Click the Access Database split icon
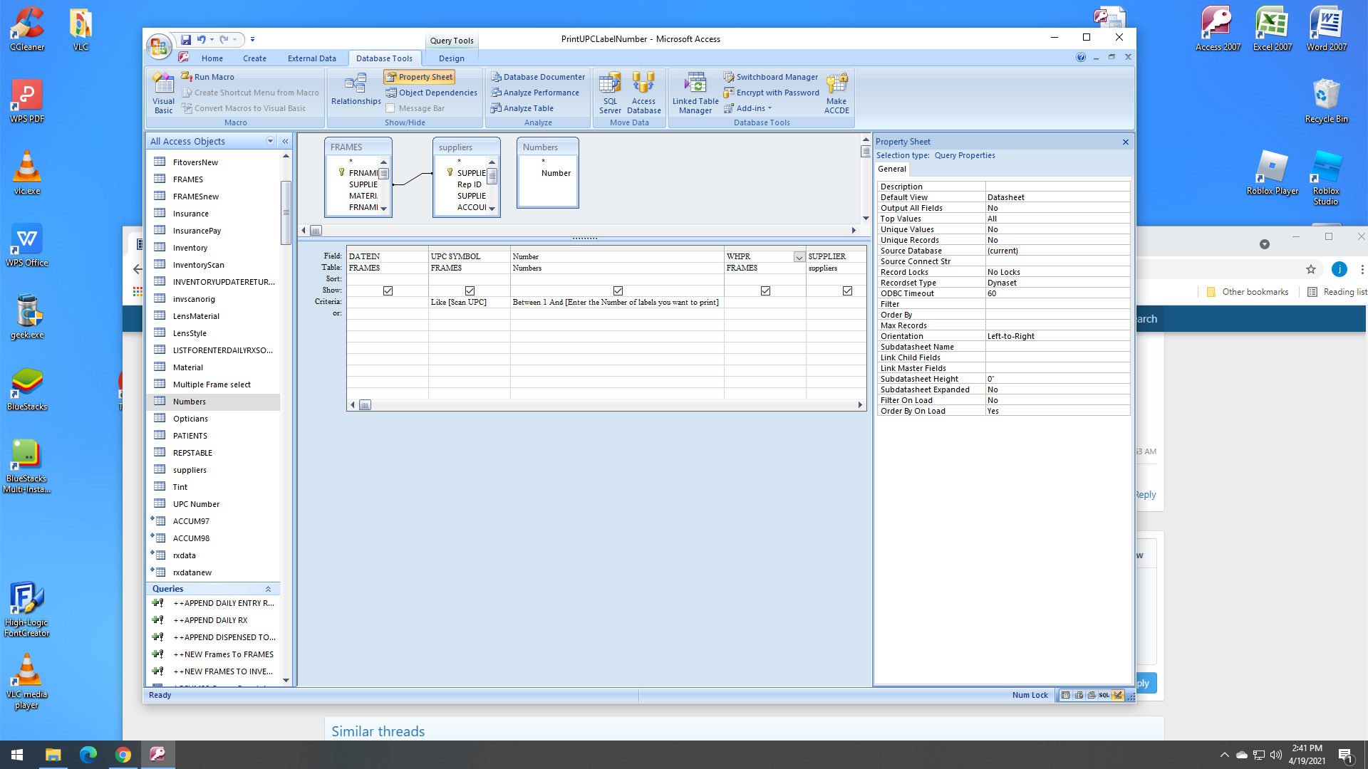Image resolution: width=1368 pixels, height=769 pixels. click(x=643, y=93)
